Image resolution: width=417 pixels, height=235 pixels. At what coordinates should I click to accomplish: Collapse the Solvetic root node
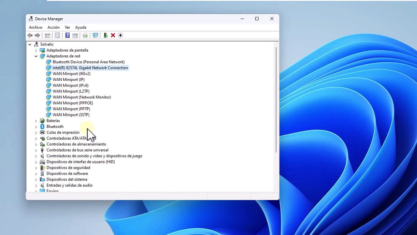(30, 44)
